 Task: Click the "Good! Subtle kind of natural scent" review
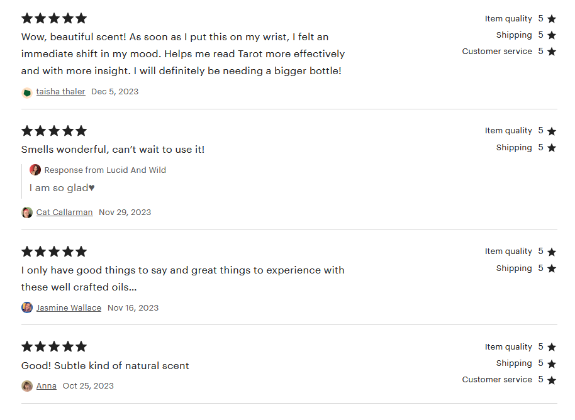pyautogui.click(x=105, y=366)
